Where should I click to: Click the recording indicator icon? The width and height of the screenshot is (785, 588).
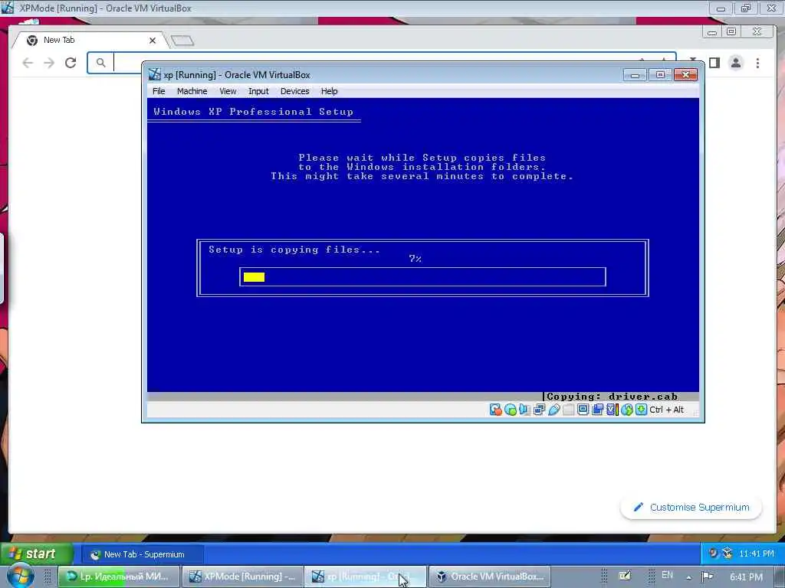[x=597, y=410]
